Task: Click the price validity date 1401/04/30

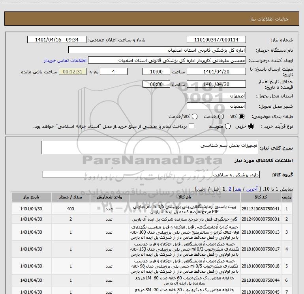Action: coord(216,84)
